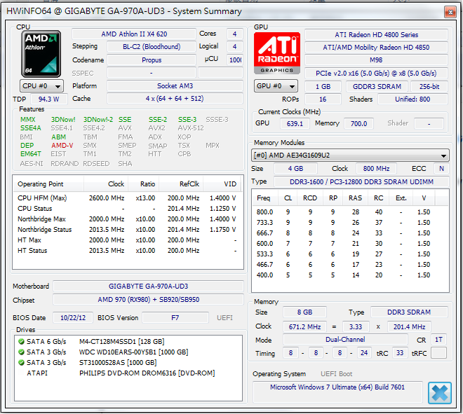Click the memory clock 671.2 MHz field
The image size is (463, 414).
(x=304, y=326)
